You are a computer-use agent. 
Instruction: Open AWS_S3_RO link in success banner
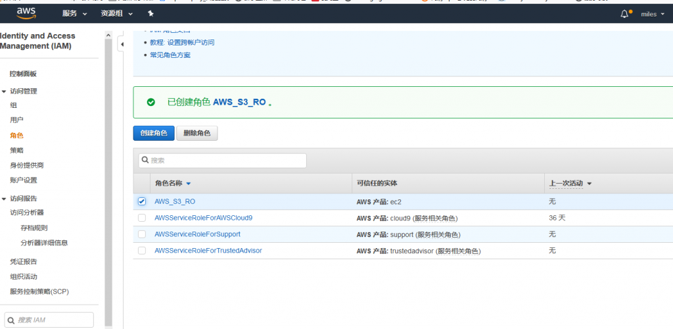239,102
